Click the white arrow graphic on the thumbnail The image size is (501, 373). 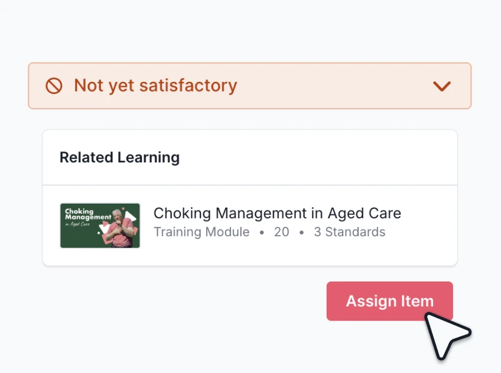coord(131,216)
